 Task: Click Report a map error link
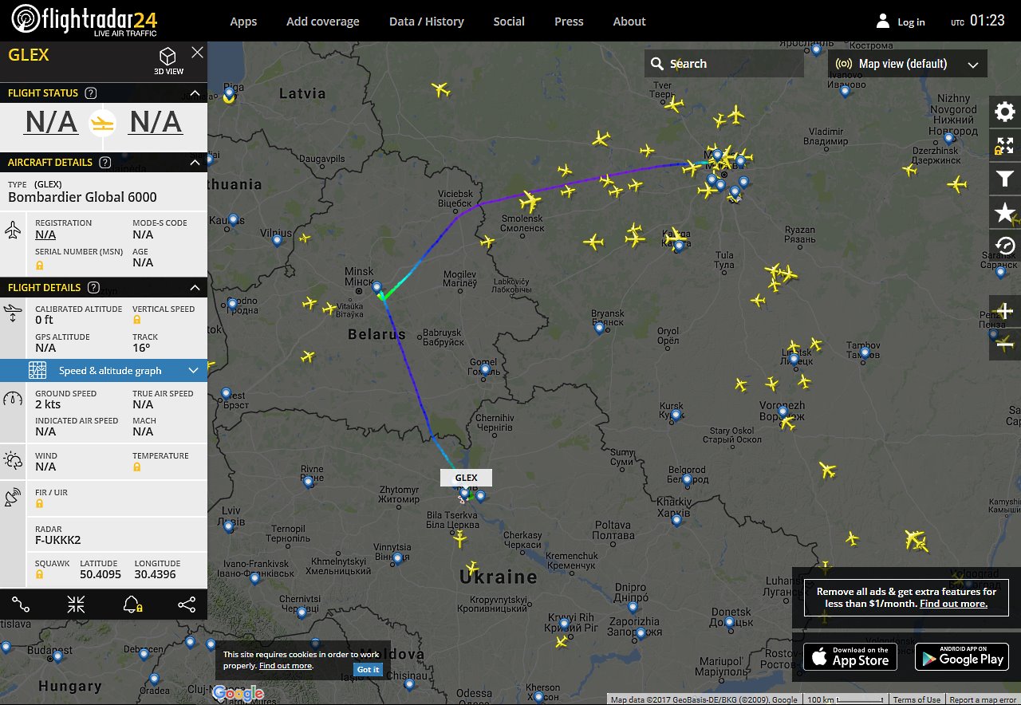tap(983, 700)
